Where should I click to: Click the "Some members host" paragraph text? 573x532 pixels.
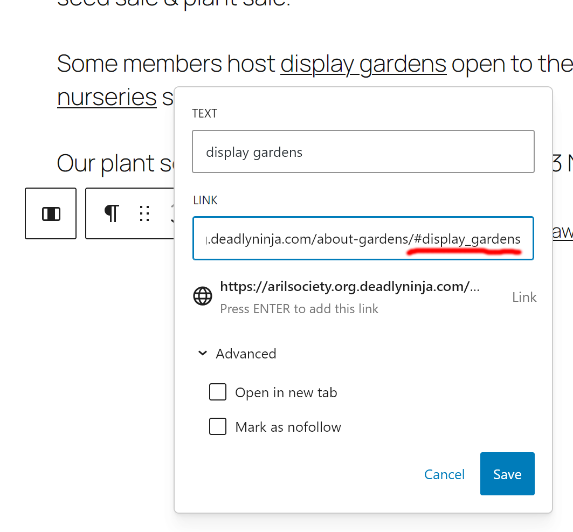click(166, 64)
